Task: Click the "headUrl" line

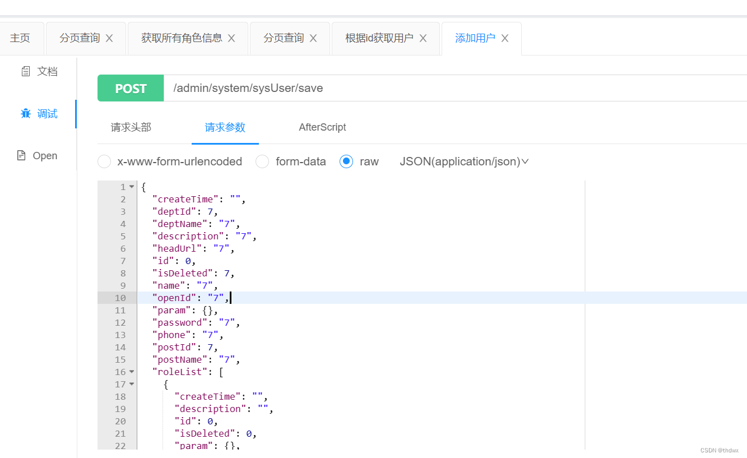Action: 193,248
